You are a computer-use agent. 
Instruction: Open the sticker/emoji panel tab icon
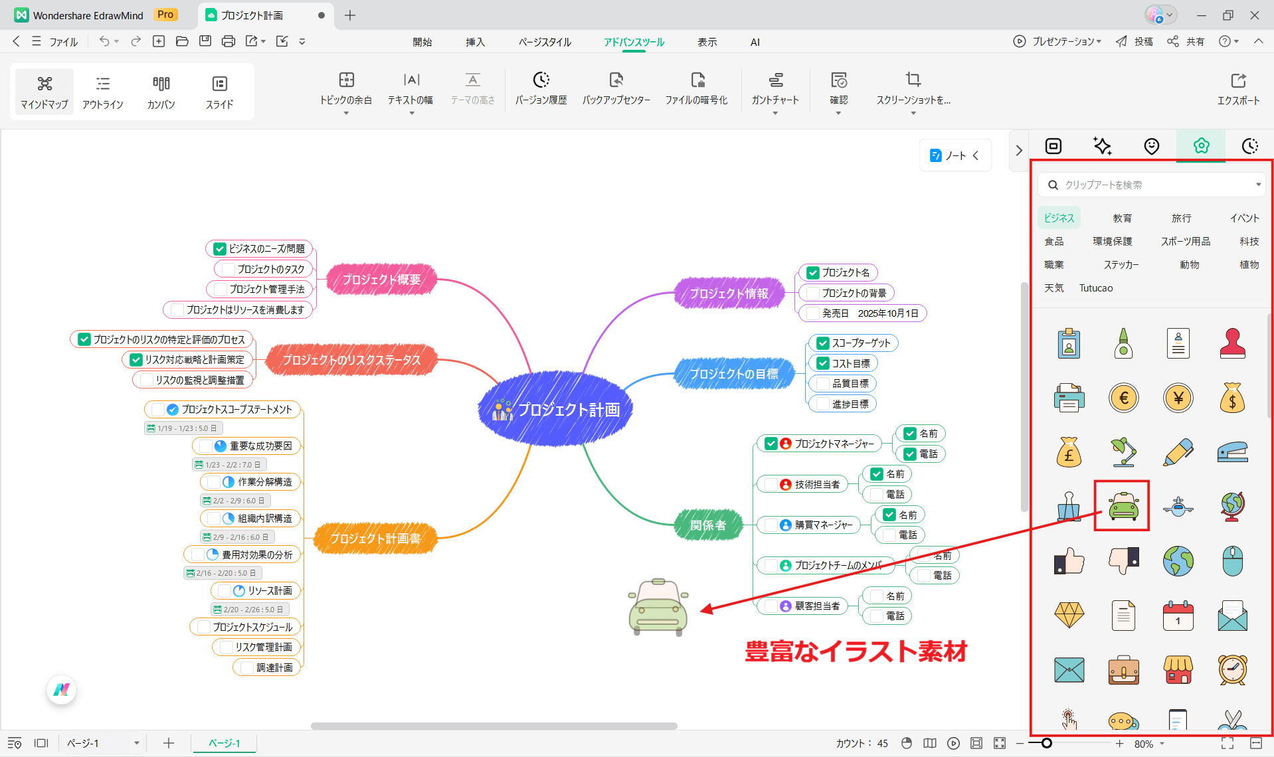pos(1151,145)
